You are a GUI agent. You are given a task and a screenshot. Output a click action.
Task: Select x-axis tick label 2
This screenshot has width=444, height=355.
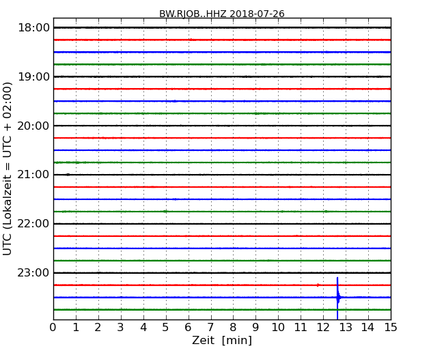click(x=98, y=328)
